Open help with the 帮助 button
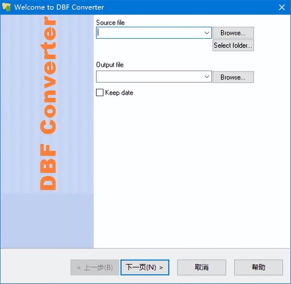This screenshot has width=291, height=284. click(258, 267)
